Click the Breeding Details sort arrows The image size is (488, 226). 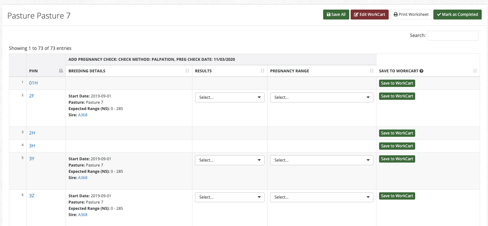point(187,71)
